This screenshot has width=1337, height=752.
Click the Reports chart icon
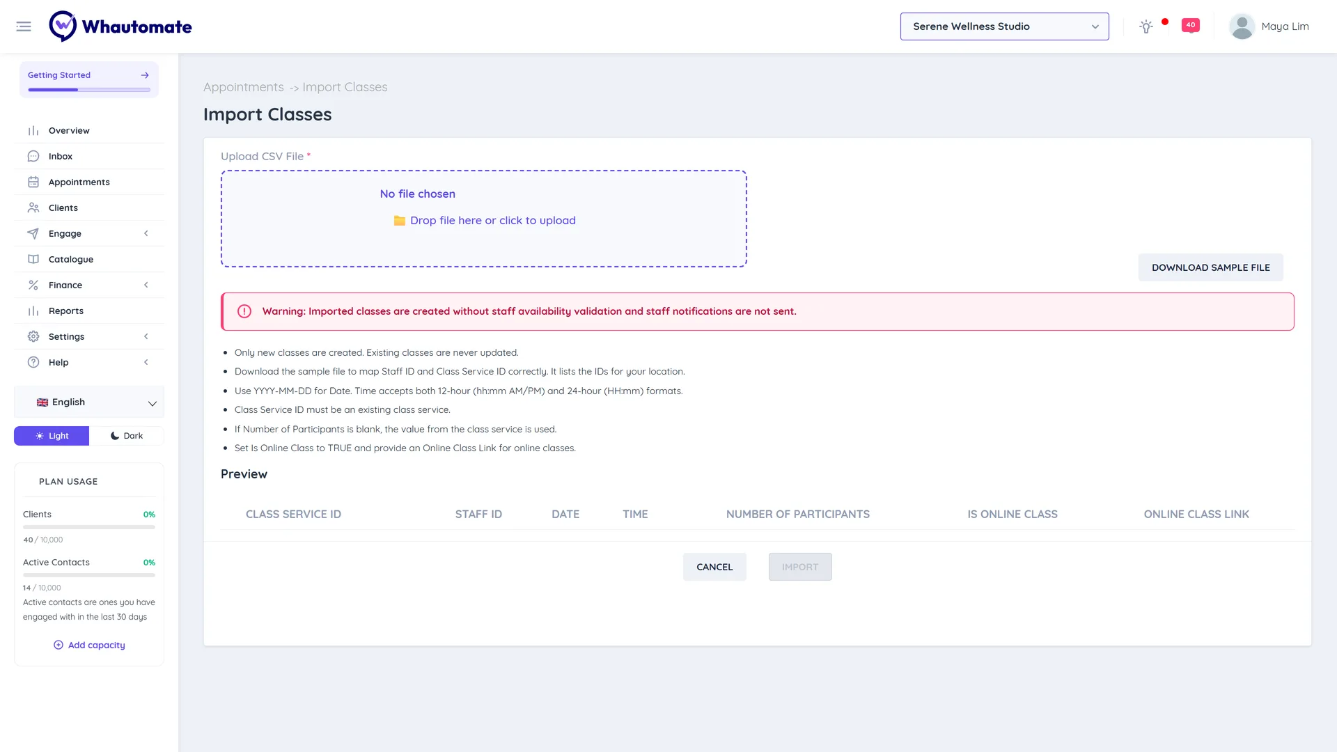coord(33,311)
